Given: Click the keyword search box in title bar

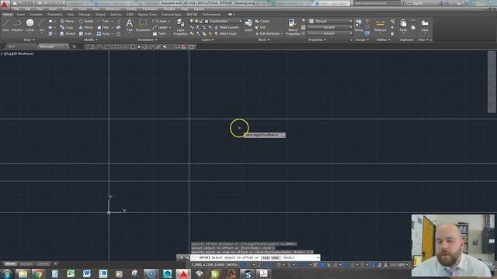Looking at the screenshot, I should pos(376,3).
